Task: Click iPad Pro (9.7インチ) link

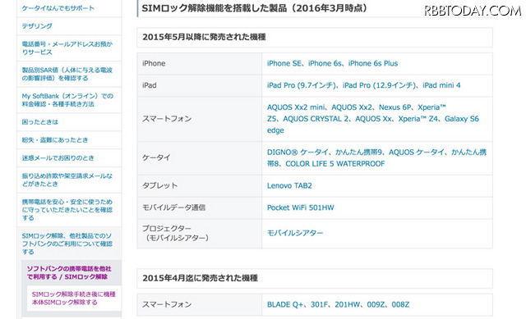Action: [301, 85]
